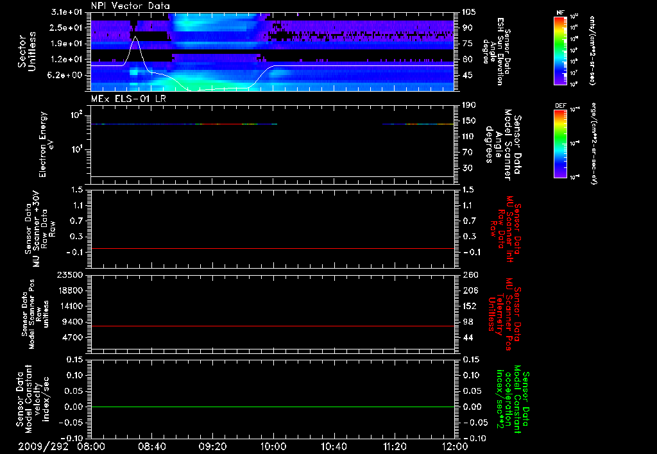
Task: Click the '12:00' time axis label
Action: (x=455, y=446)
